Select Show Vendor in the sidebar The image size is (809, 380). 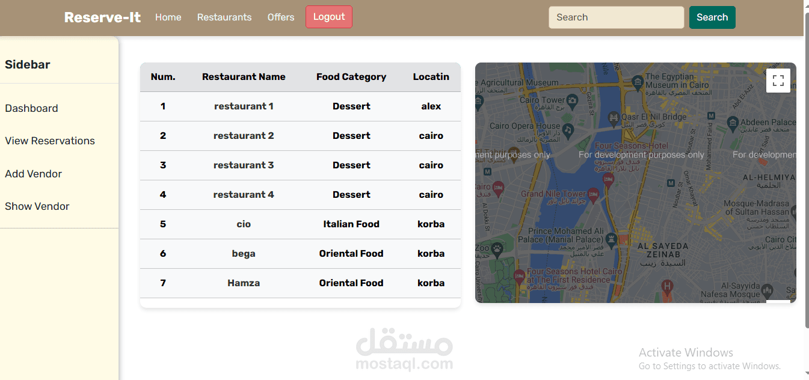37,206
